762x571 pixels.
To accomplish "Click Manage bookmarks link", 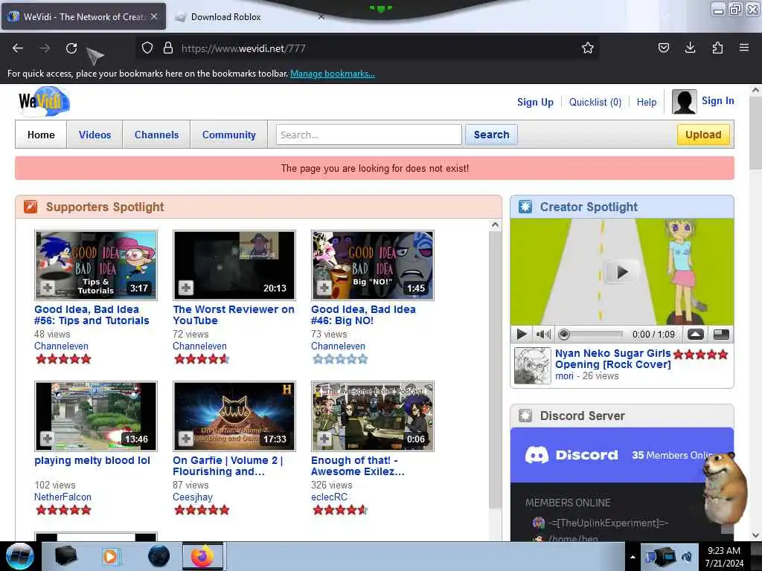I will (333, 74).
